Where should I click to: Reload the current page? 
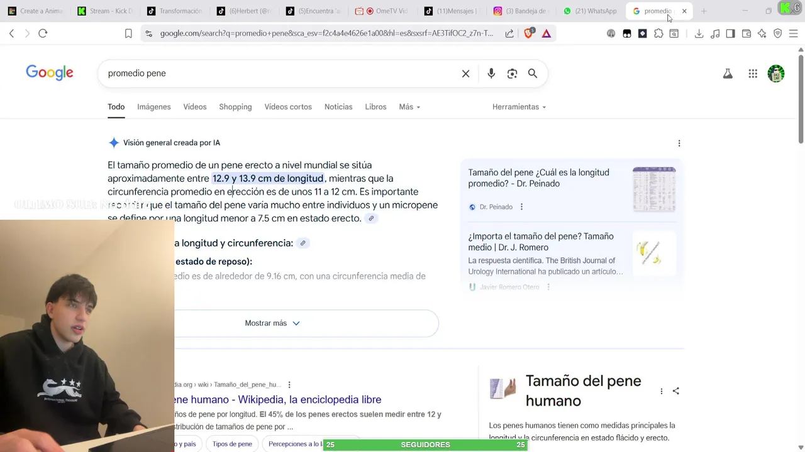tap(43, 33)
